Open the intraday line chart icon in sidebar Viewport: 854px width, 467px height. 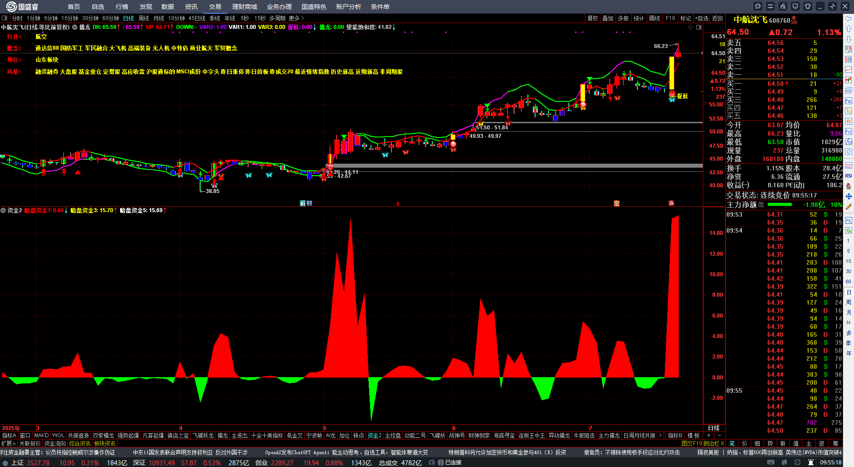point(849,70)
